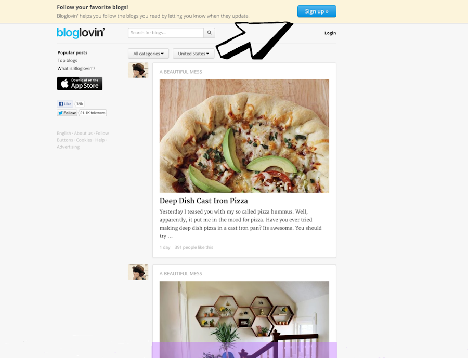
Task: Open the hexagon shelves photo post
Action: coord(244,320)
